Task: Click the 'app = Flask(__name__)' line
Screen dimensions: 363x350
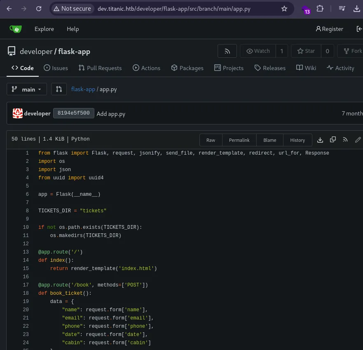Action: point(69,194)
